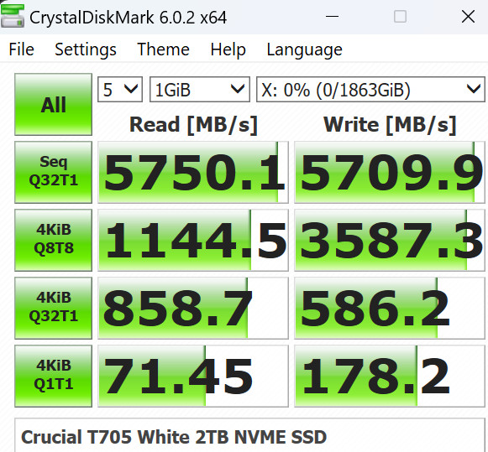Click the Seq read result 5750.1
Viewport: 488px width, 452px height.
(193, 173)
